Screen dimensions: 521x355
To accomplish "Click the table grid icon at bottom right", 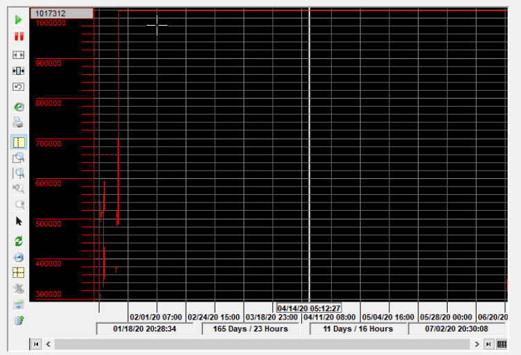I will pyautogui.click(x=502, y=344).
